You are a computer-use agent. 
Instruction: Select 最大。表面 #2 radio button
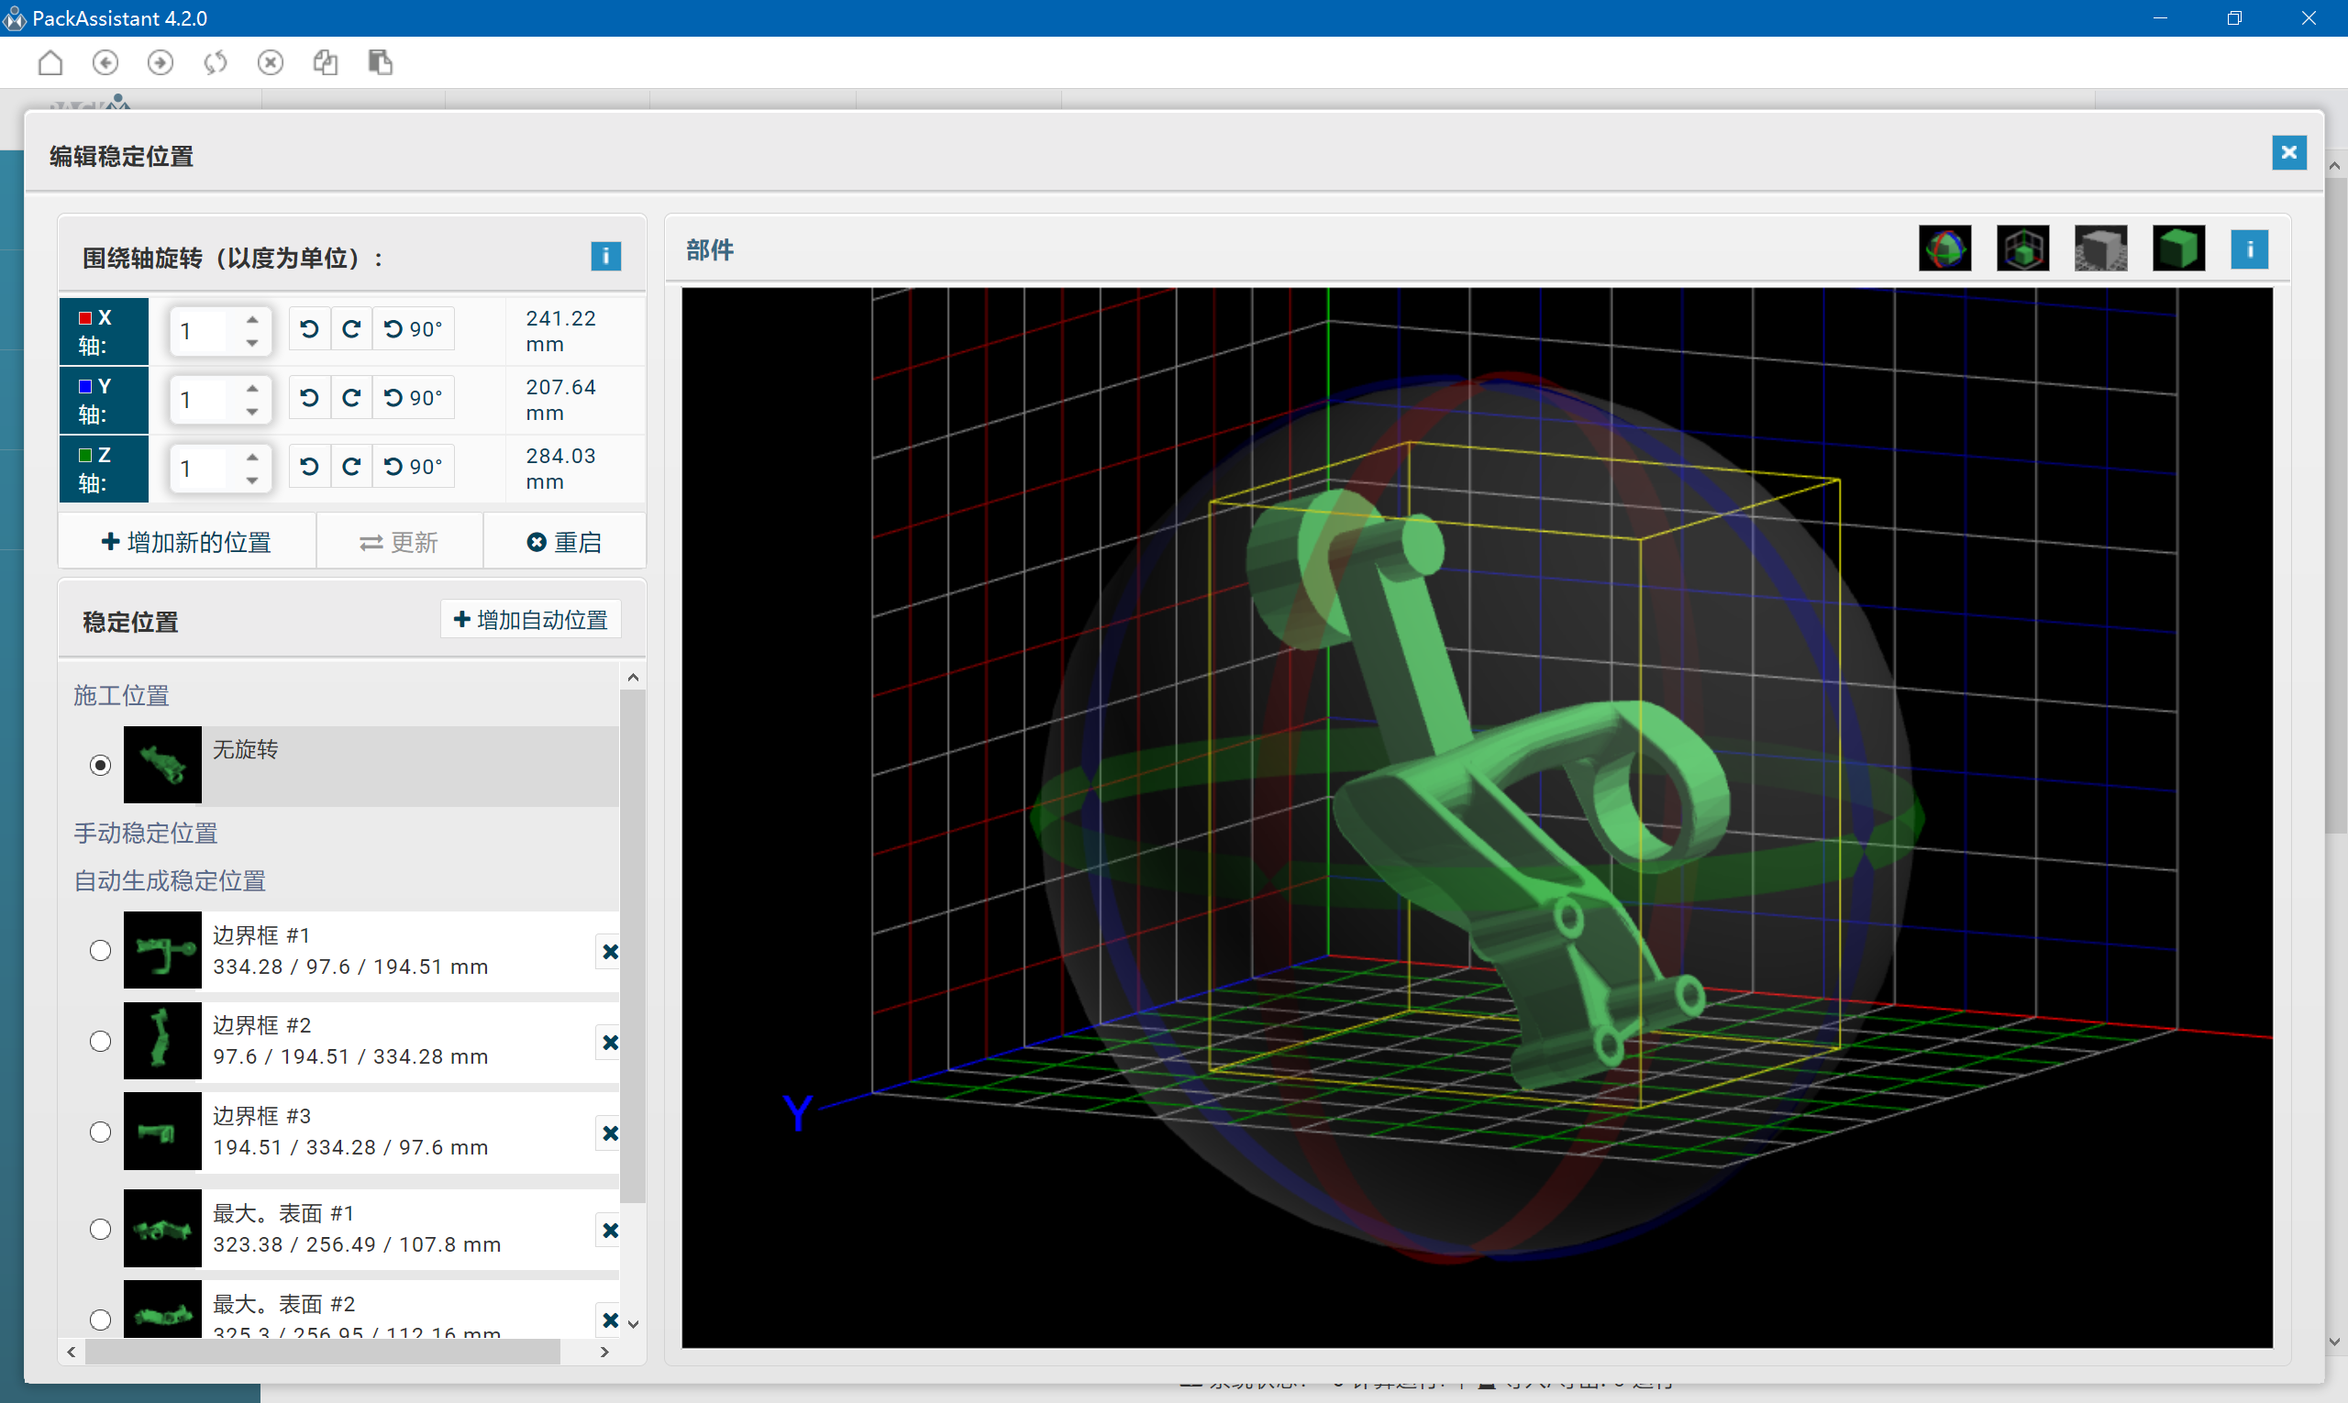(100, 1320)
